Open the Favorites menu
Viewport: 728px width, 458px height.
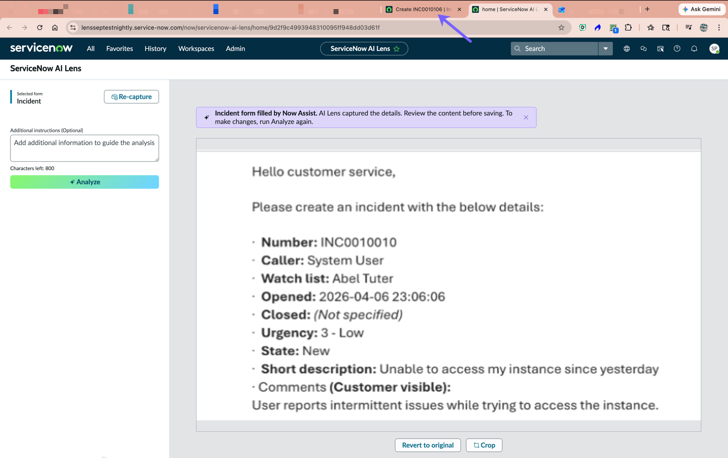click(120, 49)
